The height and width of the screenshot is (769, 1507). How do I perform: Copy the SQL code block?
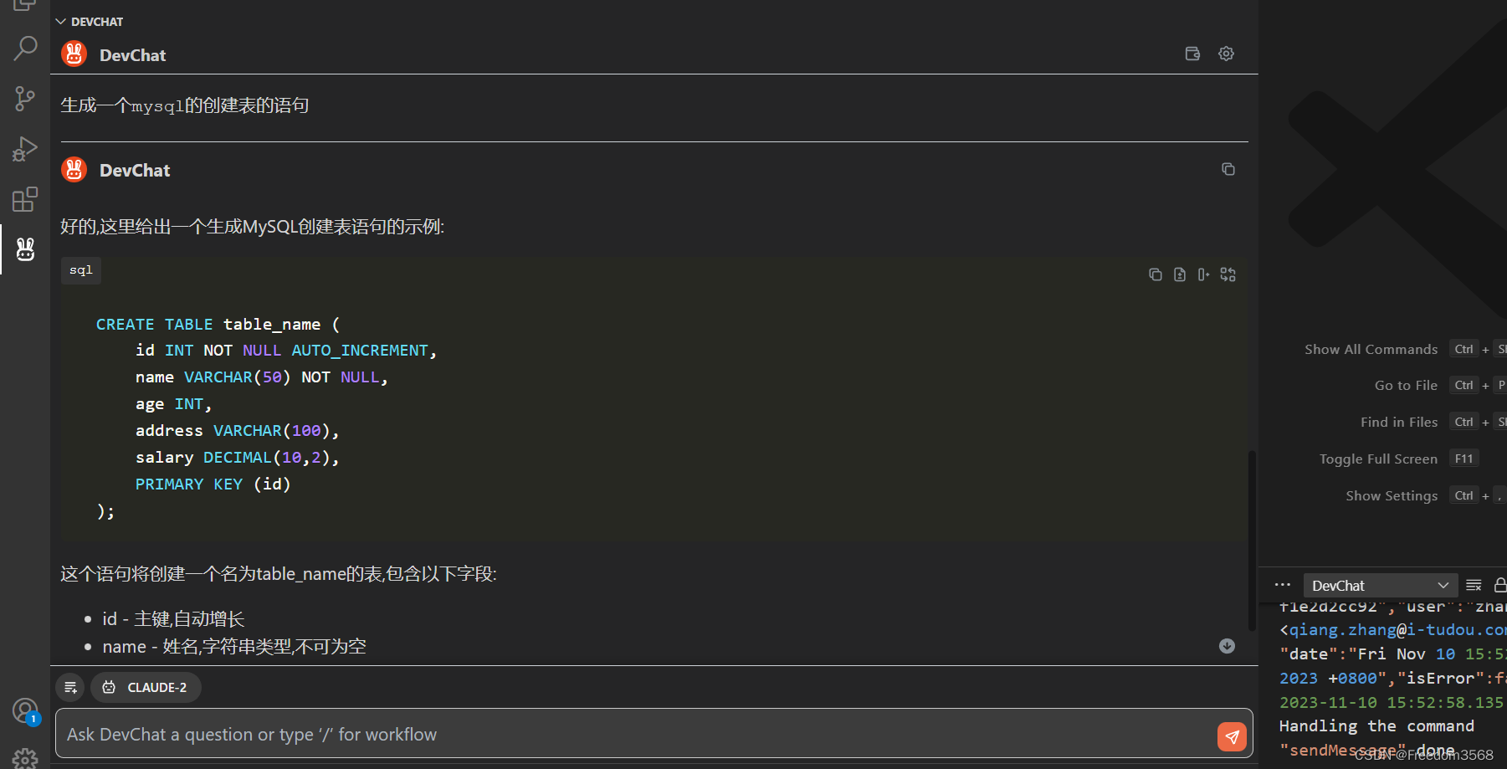pos(1155,274)
